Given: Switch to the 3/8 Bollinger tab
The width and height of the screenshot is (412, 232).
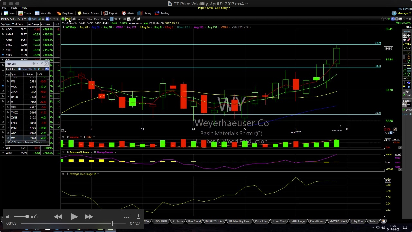Looking at the screenshot, I should 298,221.
